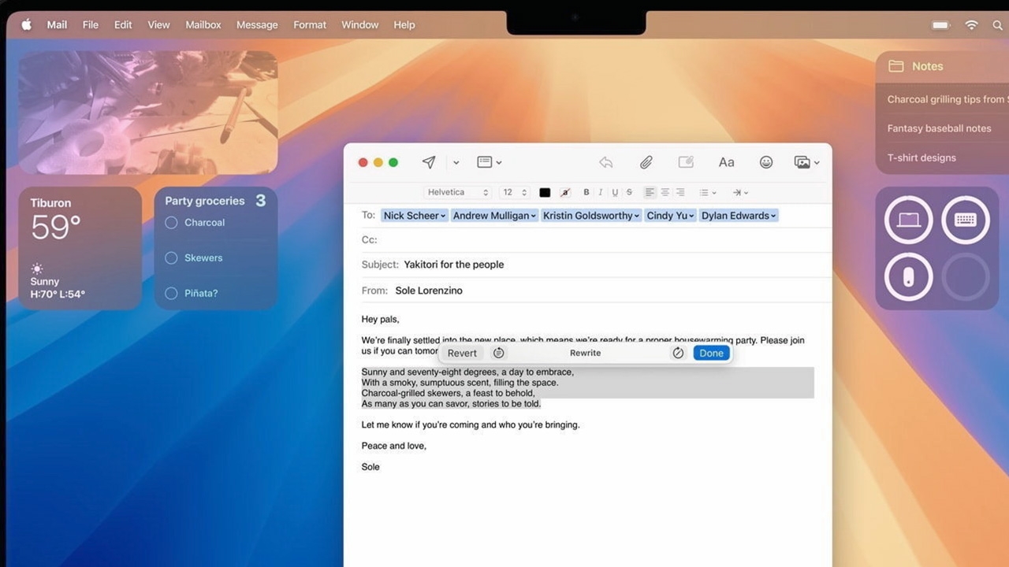Select the Cindy Yu recipient token
The image size is (1009, 567).
[670, 216]
